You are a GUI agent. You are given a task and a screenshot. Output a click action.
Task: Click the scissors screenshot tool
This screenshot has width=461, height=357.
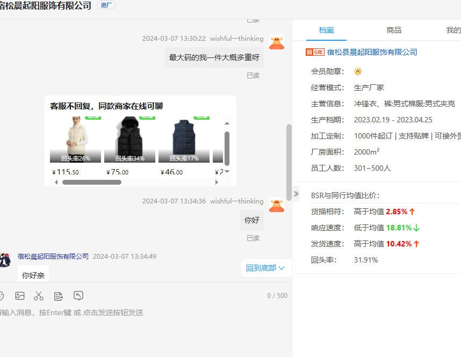[x=39, y=296]
